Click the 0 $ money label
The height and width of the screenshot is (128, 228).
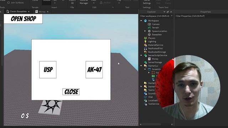(25, 116)
